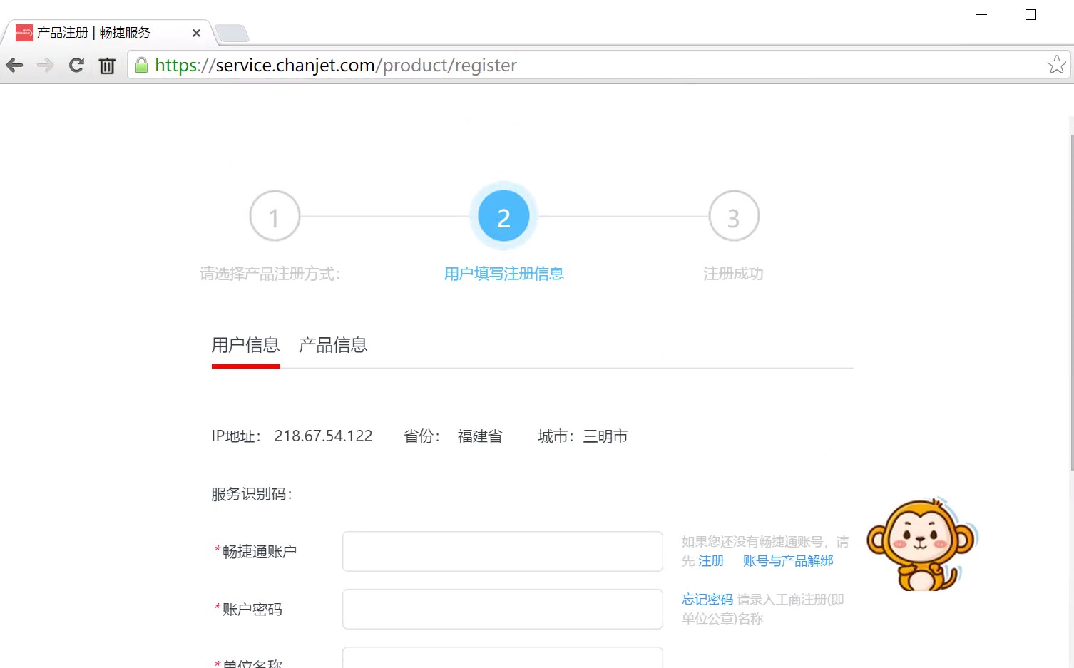The height and width of the screenshot is (668, 1074).
Task: Open the 注册 link
Action: point(711,561)
